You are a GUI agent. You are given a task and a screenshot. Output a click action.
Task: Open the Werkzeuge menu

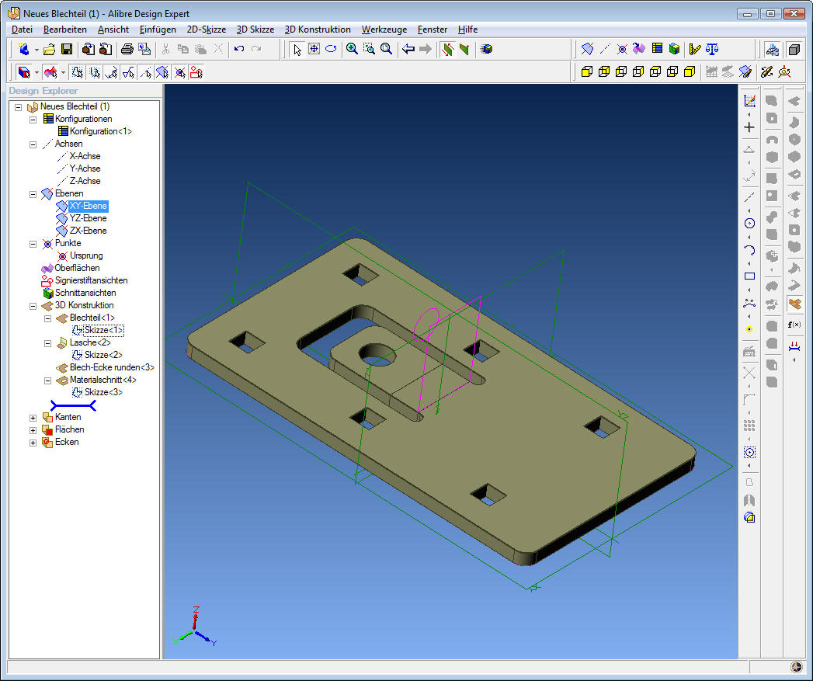point(384,30)
